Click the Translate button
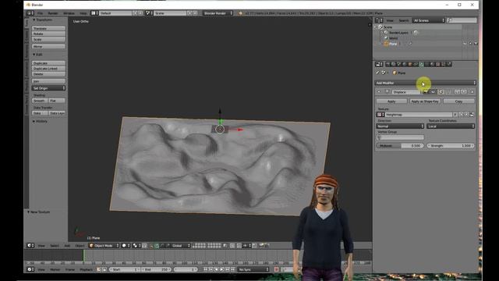This screenshot has height=281, width=499. point(48,28)
